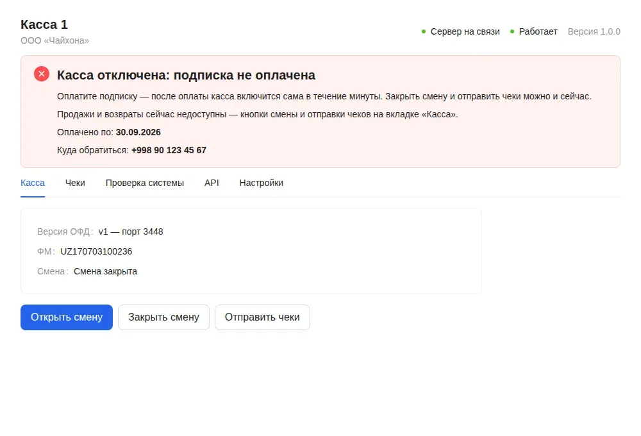Click the «Оплачено по:» label
The width and height of the screenshot is (641, 436).
(85, 132)
